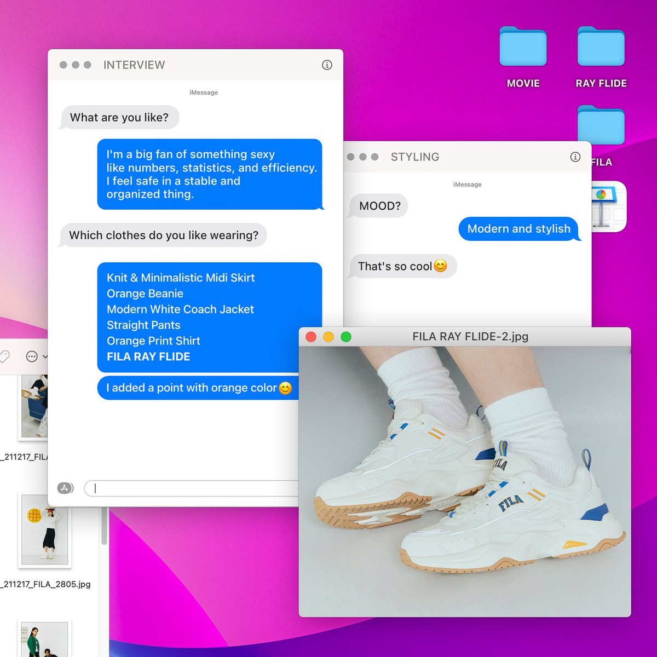Viewport: 657px width, 657px height.
Task: Close the FILA RAY FLIDE-2.jpg preview window
Action: 311,337
